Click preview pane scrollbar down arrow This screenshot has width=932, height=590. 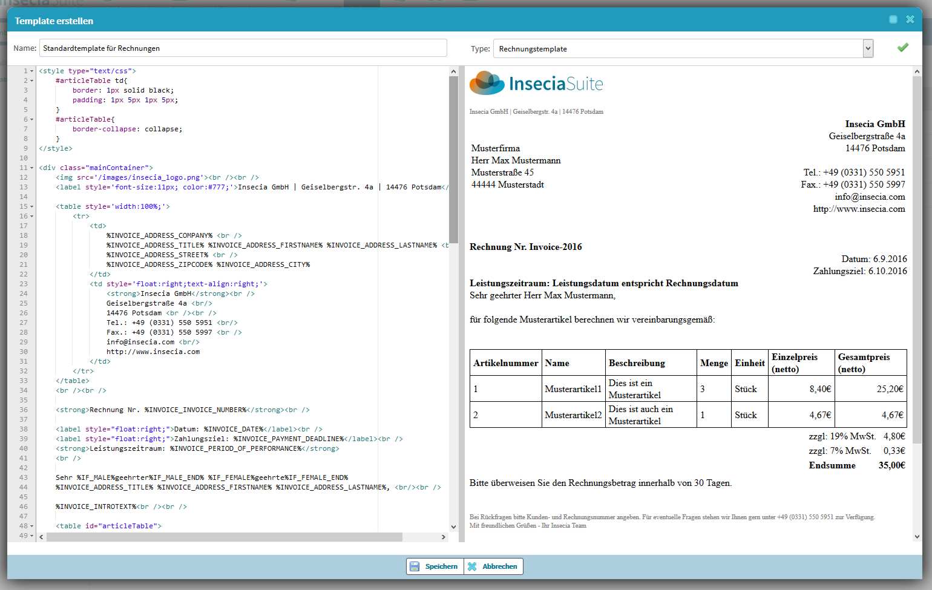(917, 536)
